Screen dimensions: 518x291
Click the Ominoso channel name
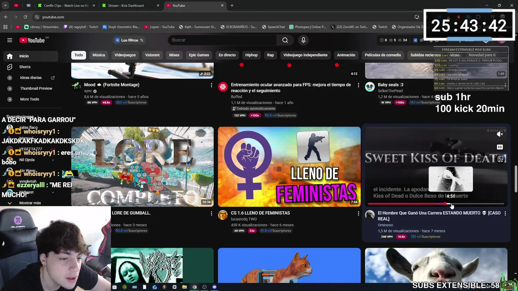click(x=385, y=225)
